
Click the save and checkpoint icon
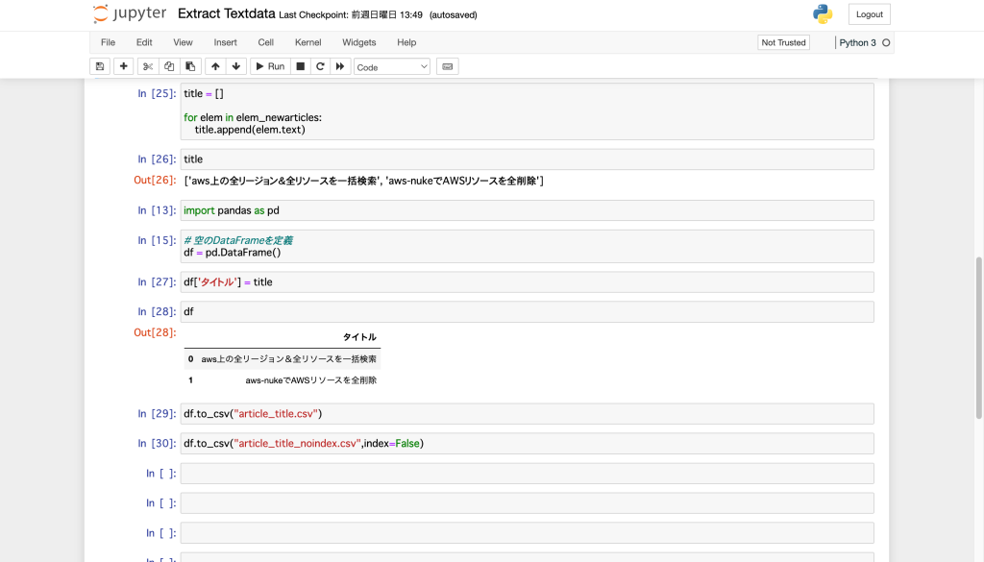coord(100,66)
